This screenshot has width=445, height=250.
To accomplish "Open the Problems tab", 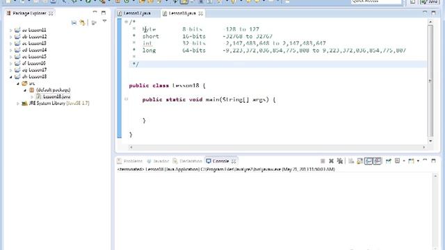I will point(130,161).
